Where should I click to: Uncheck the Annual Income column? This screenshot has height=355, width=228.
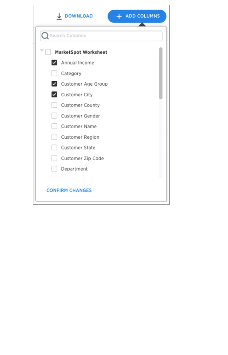click(x=54, y=63)
